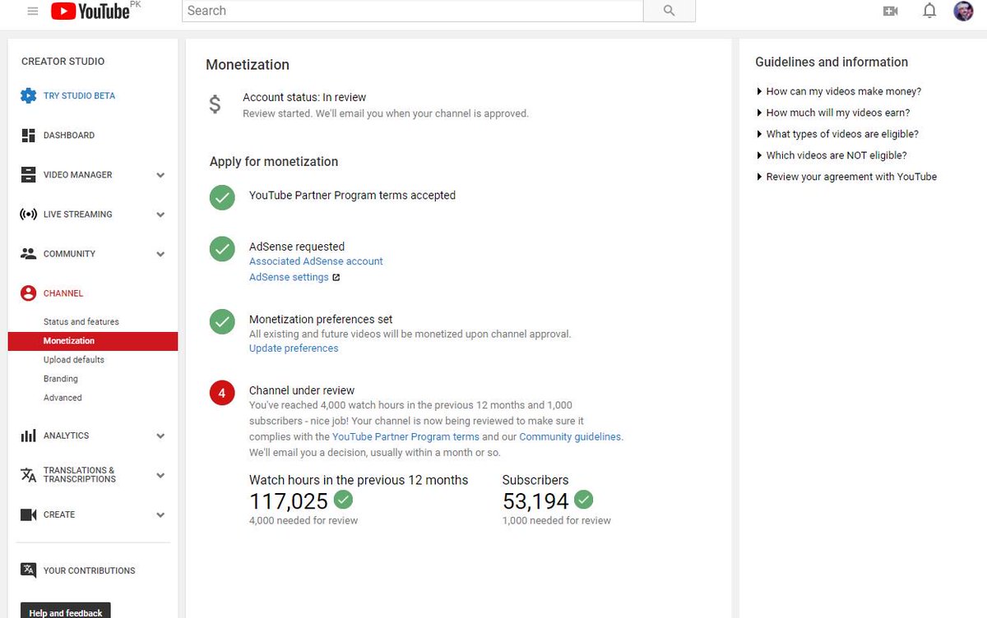
Task: Open the Dashboard menu label
Action: pos(69,136)
